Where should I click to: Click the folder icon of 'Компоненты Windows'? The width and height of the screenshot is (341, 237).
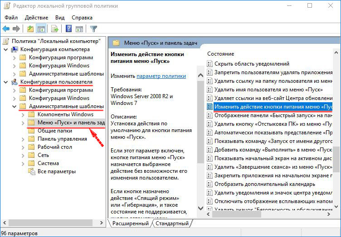tap(32, 114)
